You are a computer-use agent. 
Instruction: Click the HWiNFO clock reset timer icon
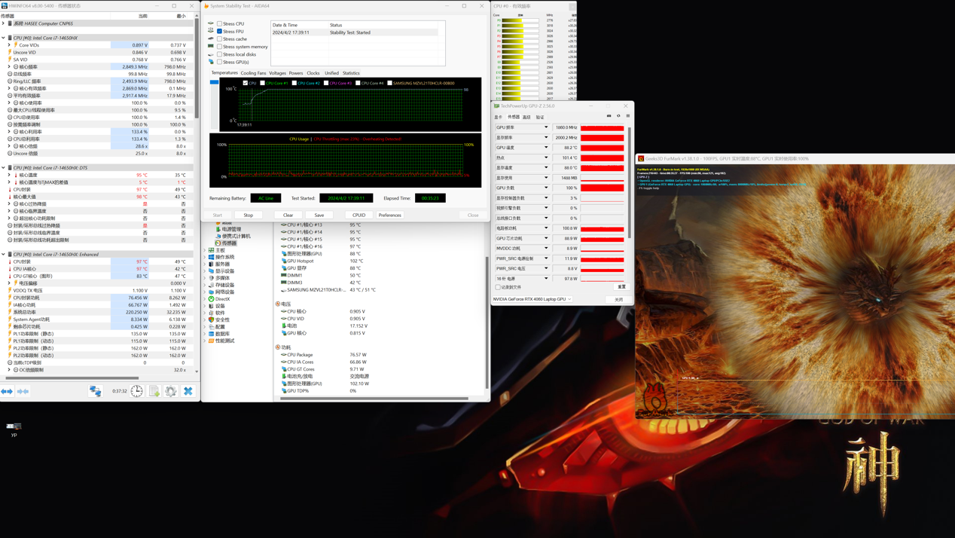coord(136,391)
